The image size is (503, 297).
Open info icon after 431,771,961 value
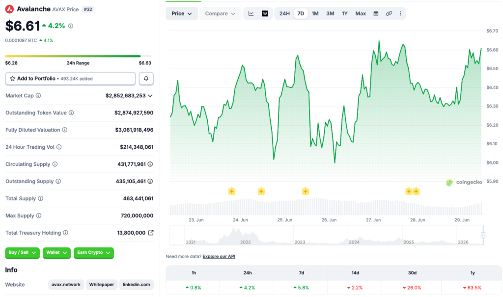click(x=150, y=164)
